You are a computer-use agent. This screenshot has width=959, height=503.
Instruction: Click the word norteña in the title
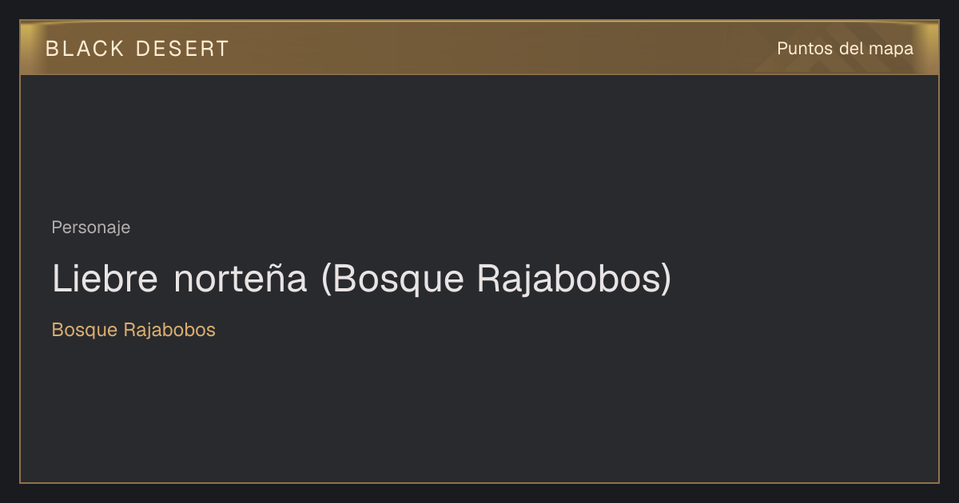[241, 279]
